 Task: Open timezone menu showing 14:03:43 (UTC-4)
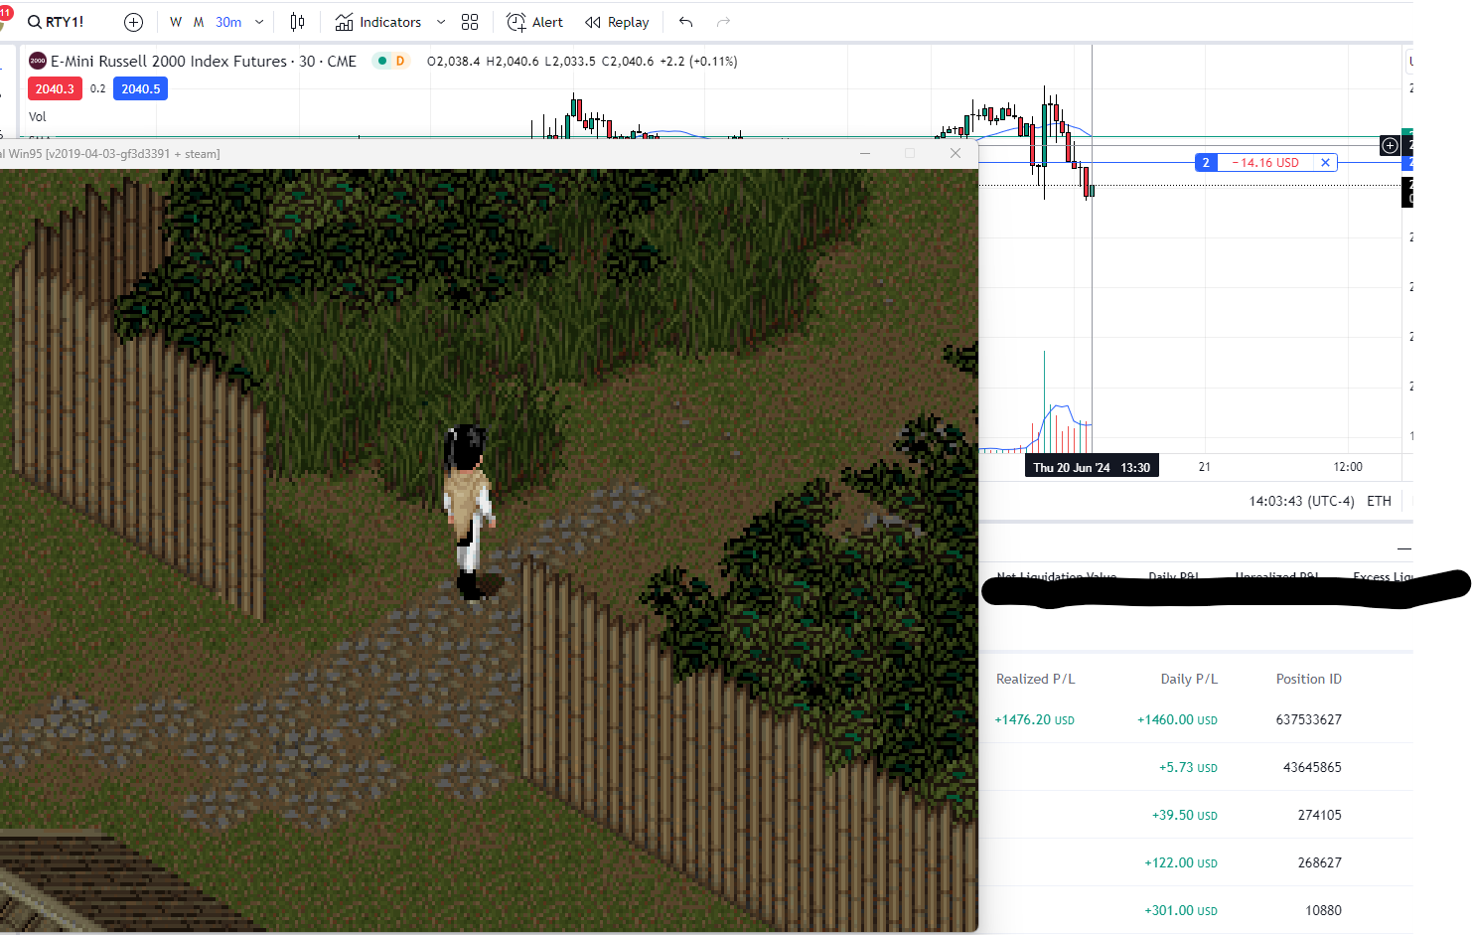click(1301, 501)
